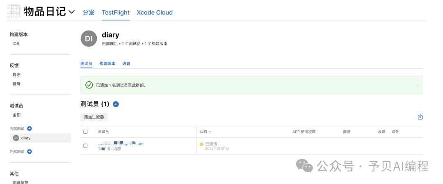443x184 pixels.
Task: Click the 物品日记 app icon
Action: click(14, 11)
